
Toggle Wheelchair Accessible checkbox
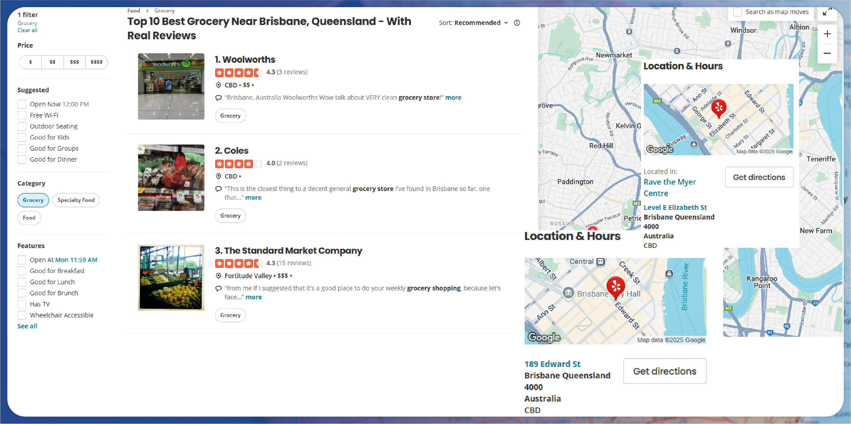[22, 315]
